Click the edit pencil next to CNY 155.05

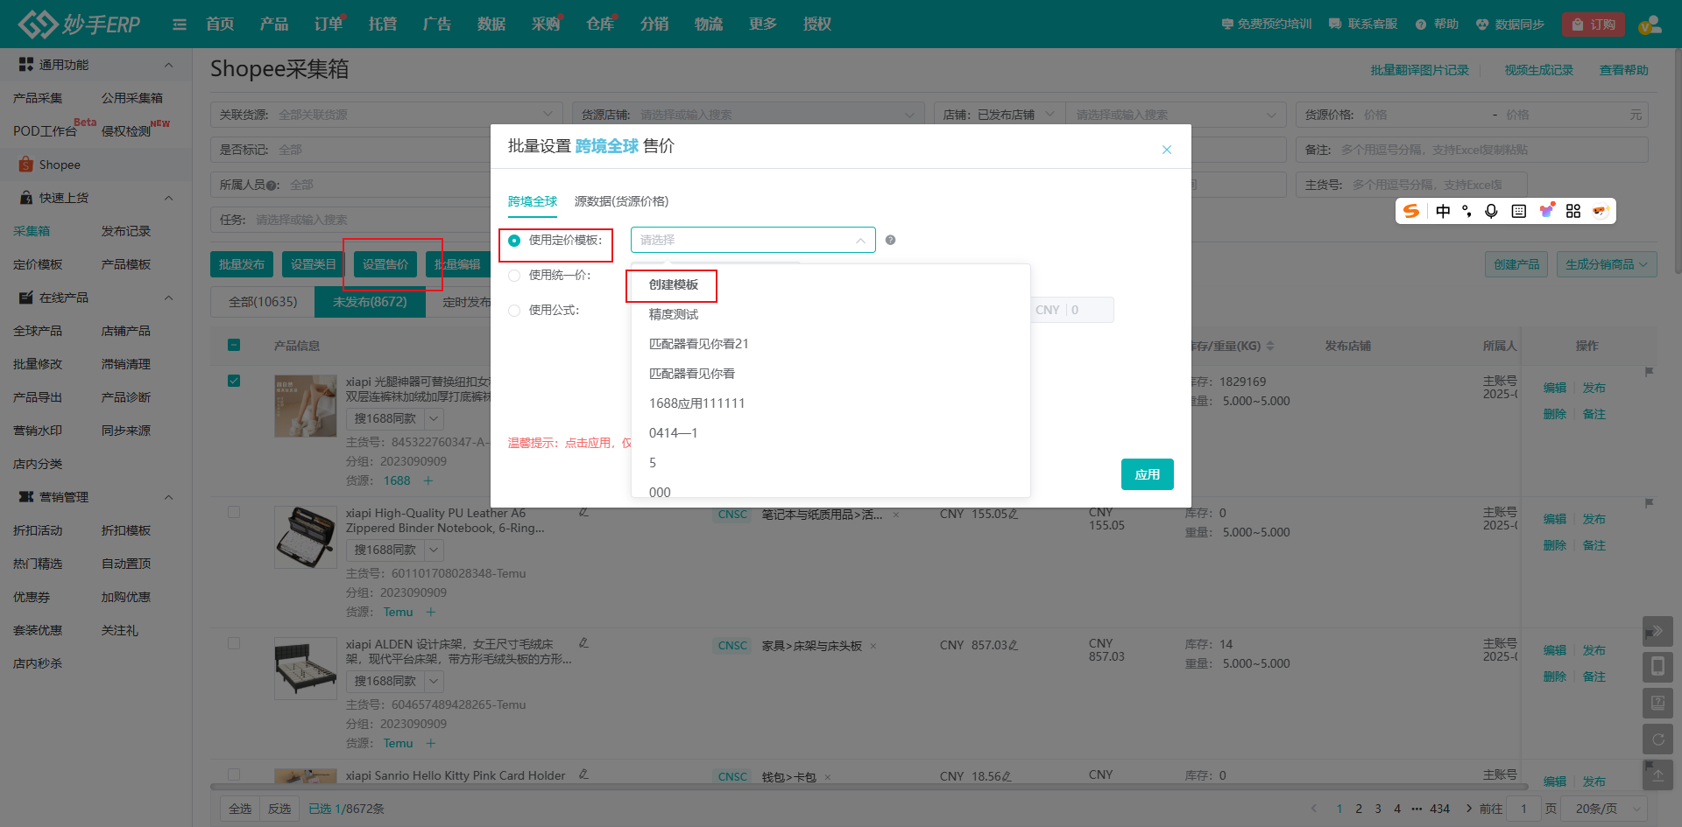pos(1014,515)
